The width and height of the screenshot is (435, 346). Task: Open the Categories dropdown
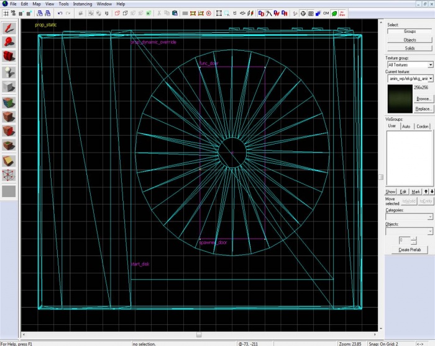[x=430, y=217]
